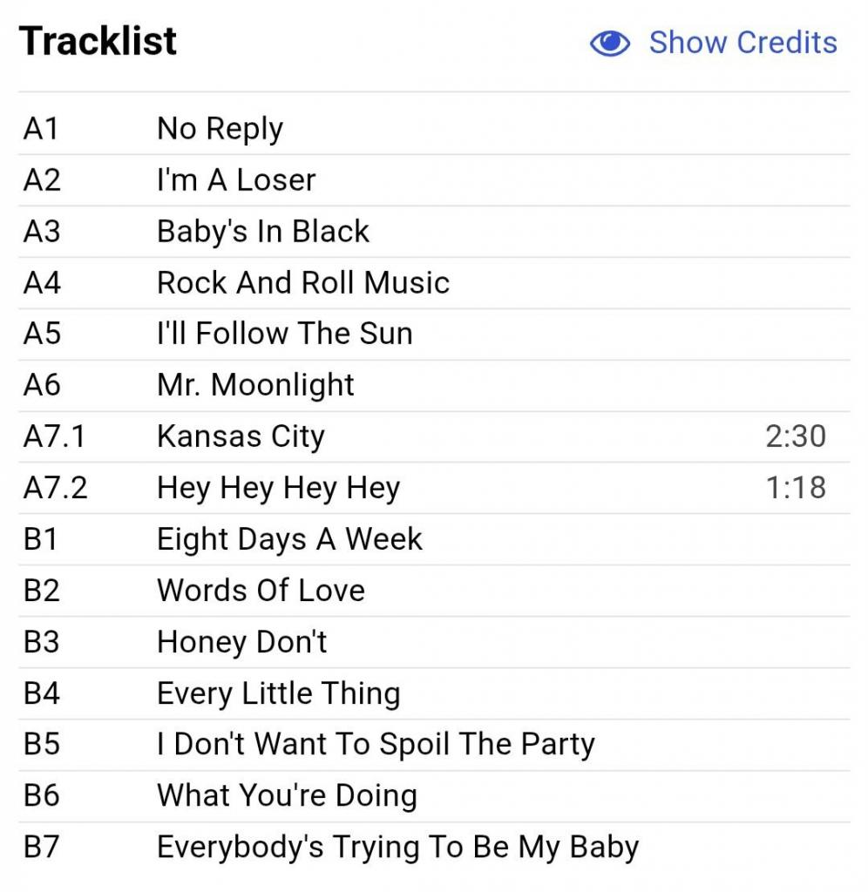Click the 1:18 track duration
This screenshot has height=892, width=868.
(x=796, y=488)
